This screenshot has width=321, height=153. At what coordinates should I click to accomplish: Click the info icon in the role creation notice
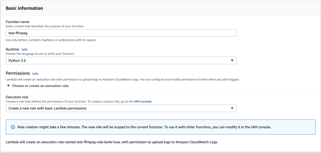[13, 127]
